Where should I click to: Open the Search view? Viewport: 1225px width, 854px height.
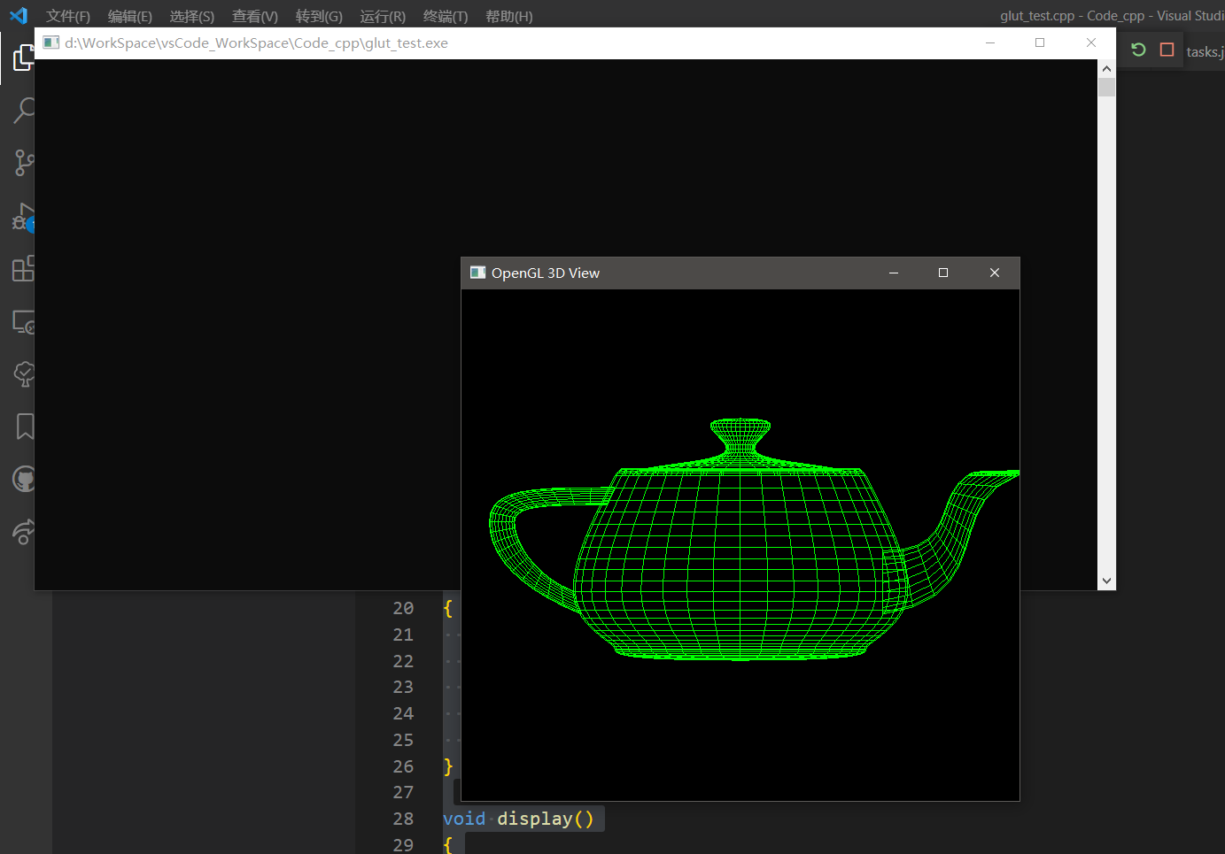(22, 111)
